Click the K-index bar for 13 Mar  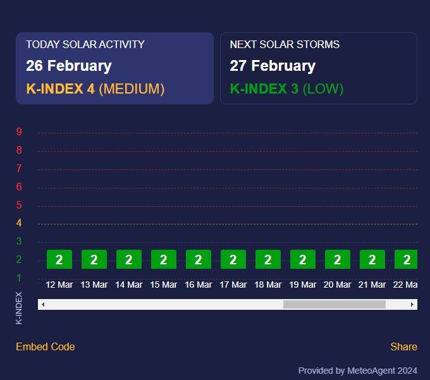(x=94, y=259)
